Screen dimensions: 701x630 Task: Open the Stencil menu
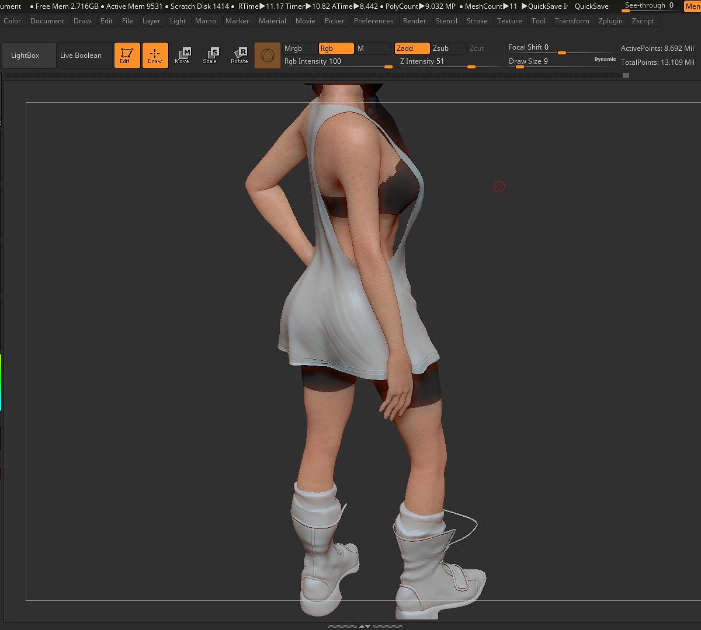click(x=447, y=20)
